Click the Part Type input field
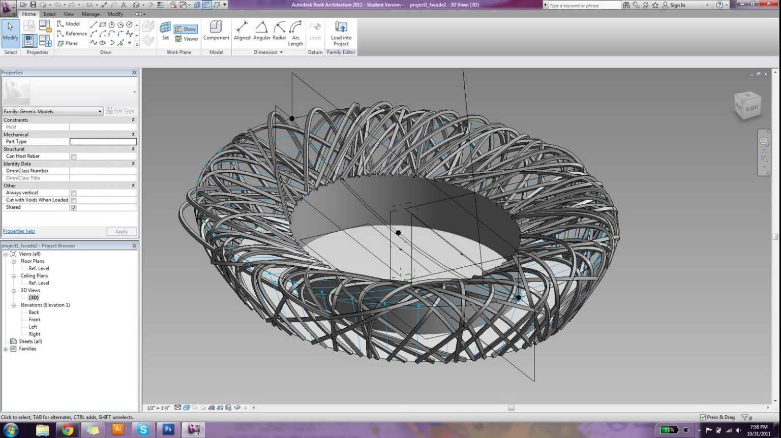Screen dimensions: 781x438 pos(103,142)
